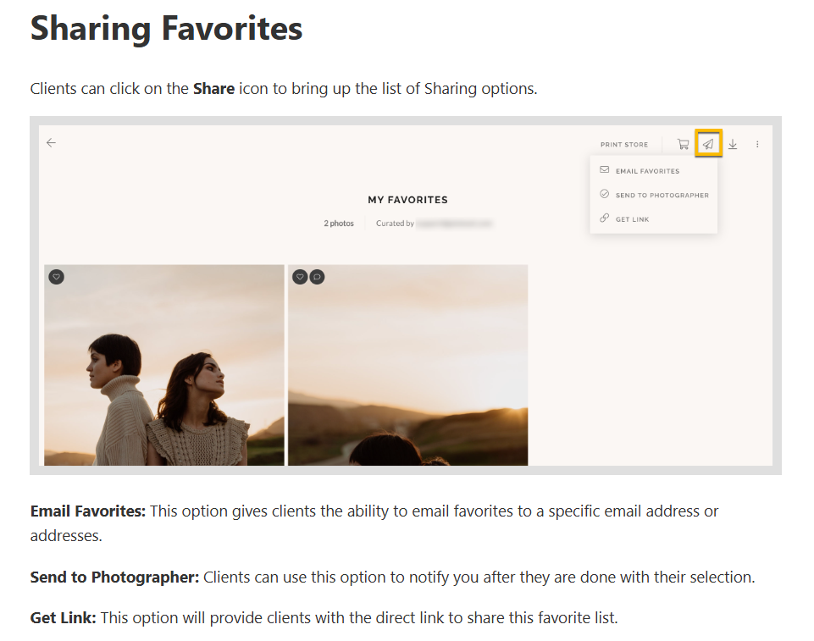This screenshot has height=641, width=814.
Task: Click the 2 photos count label
Action: (339, 224)
